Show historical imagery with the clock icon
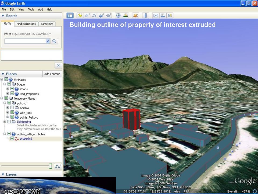 pyautogui.click(x=118, y=16)
